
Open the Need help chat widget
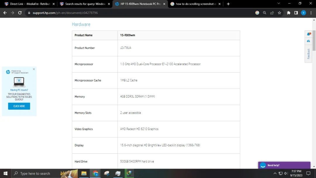coord(284,165)
